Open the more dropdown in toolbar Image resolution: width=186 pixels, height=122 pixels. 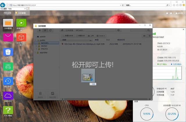[101, 36]
